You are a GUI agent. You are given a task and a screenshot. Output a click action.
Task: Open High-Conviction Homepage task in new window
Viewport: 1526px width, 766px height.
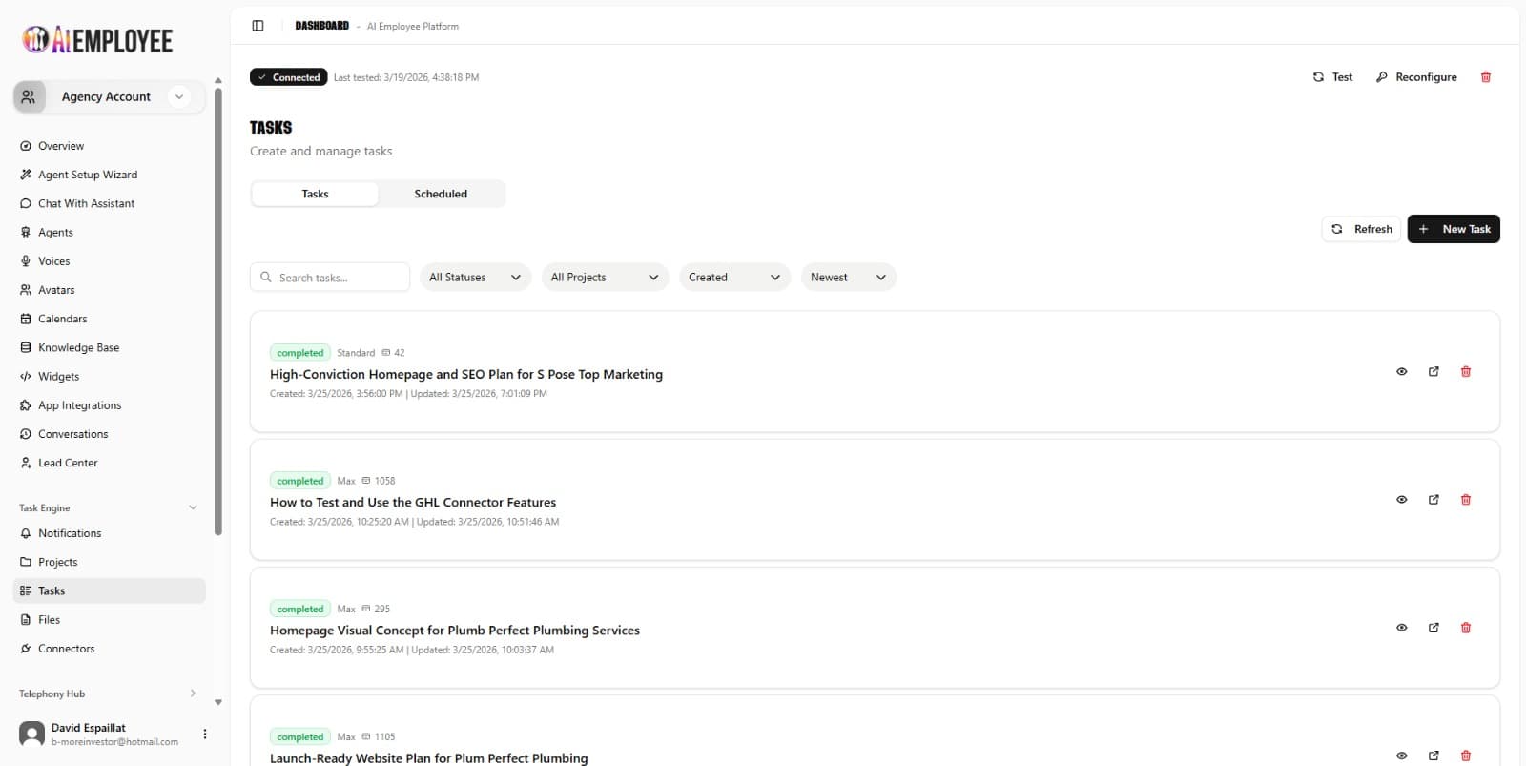(x=1433, y=372)
